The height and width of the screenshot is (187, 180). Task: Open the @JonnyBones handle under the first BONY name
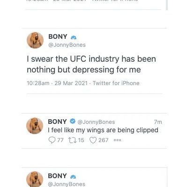point(67,45)
